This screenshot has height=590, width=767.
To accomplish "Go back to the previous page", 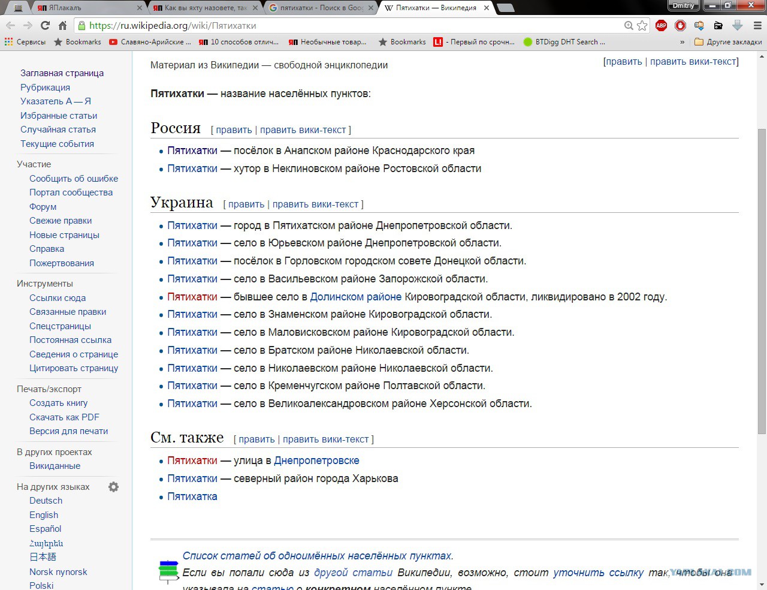I will tap(10, 25).
